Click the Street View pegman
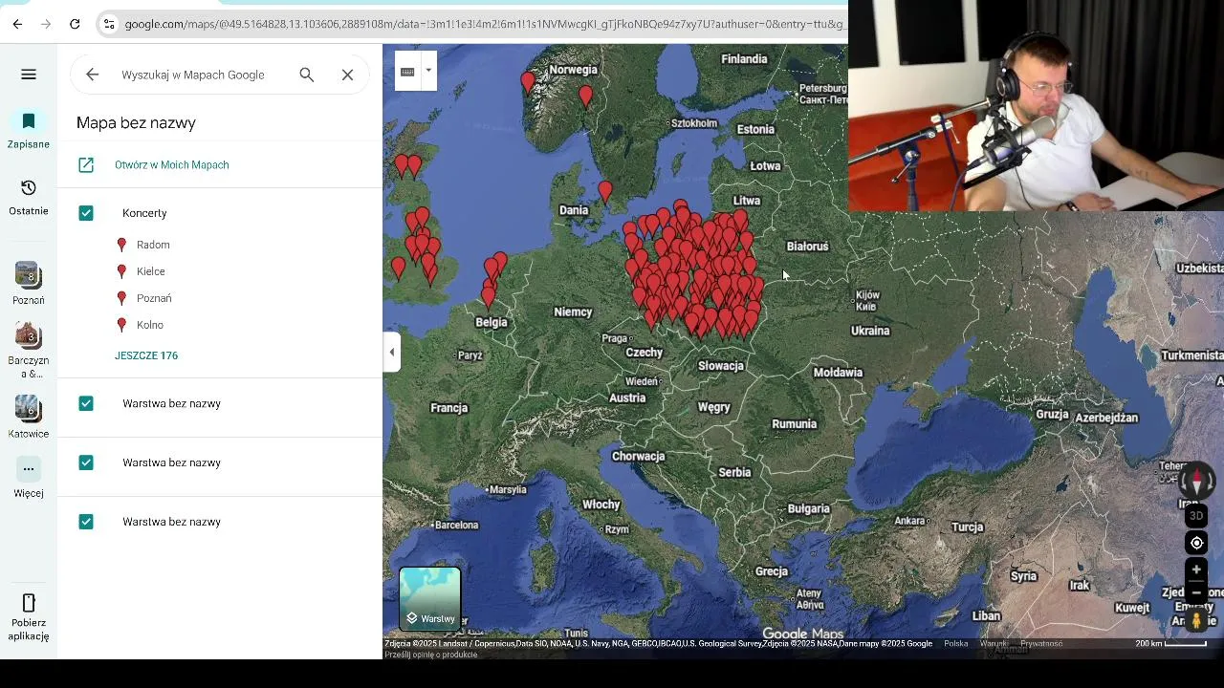 coord(1196,621)
